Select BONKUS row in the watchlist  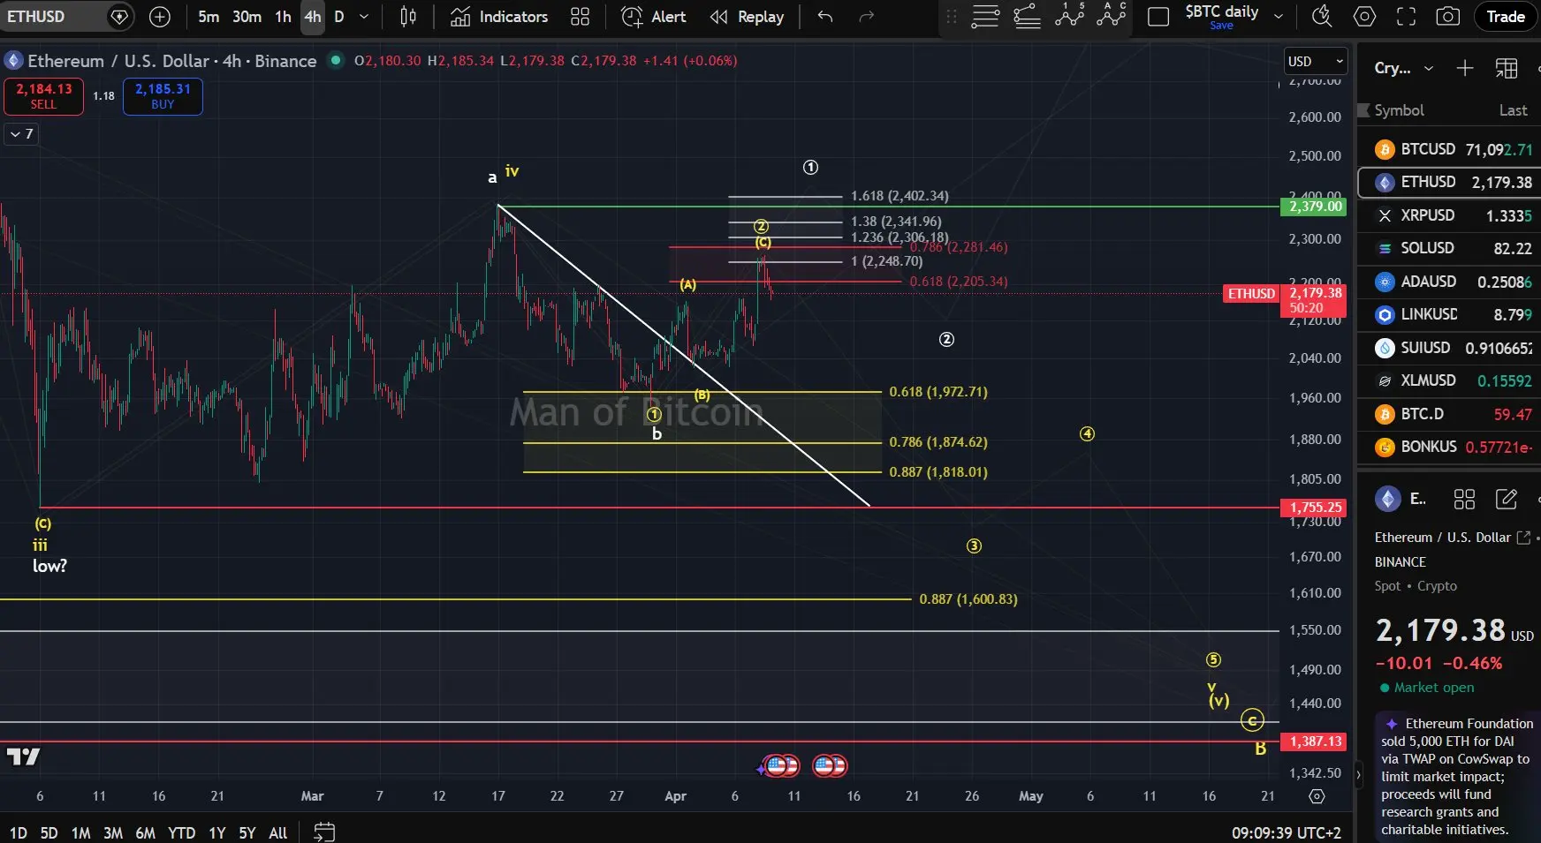tap(1449, 447)
